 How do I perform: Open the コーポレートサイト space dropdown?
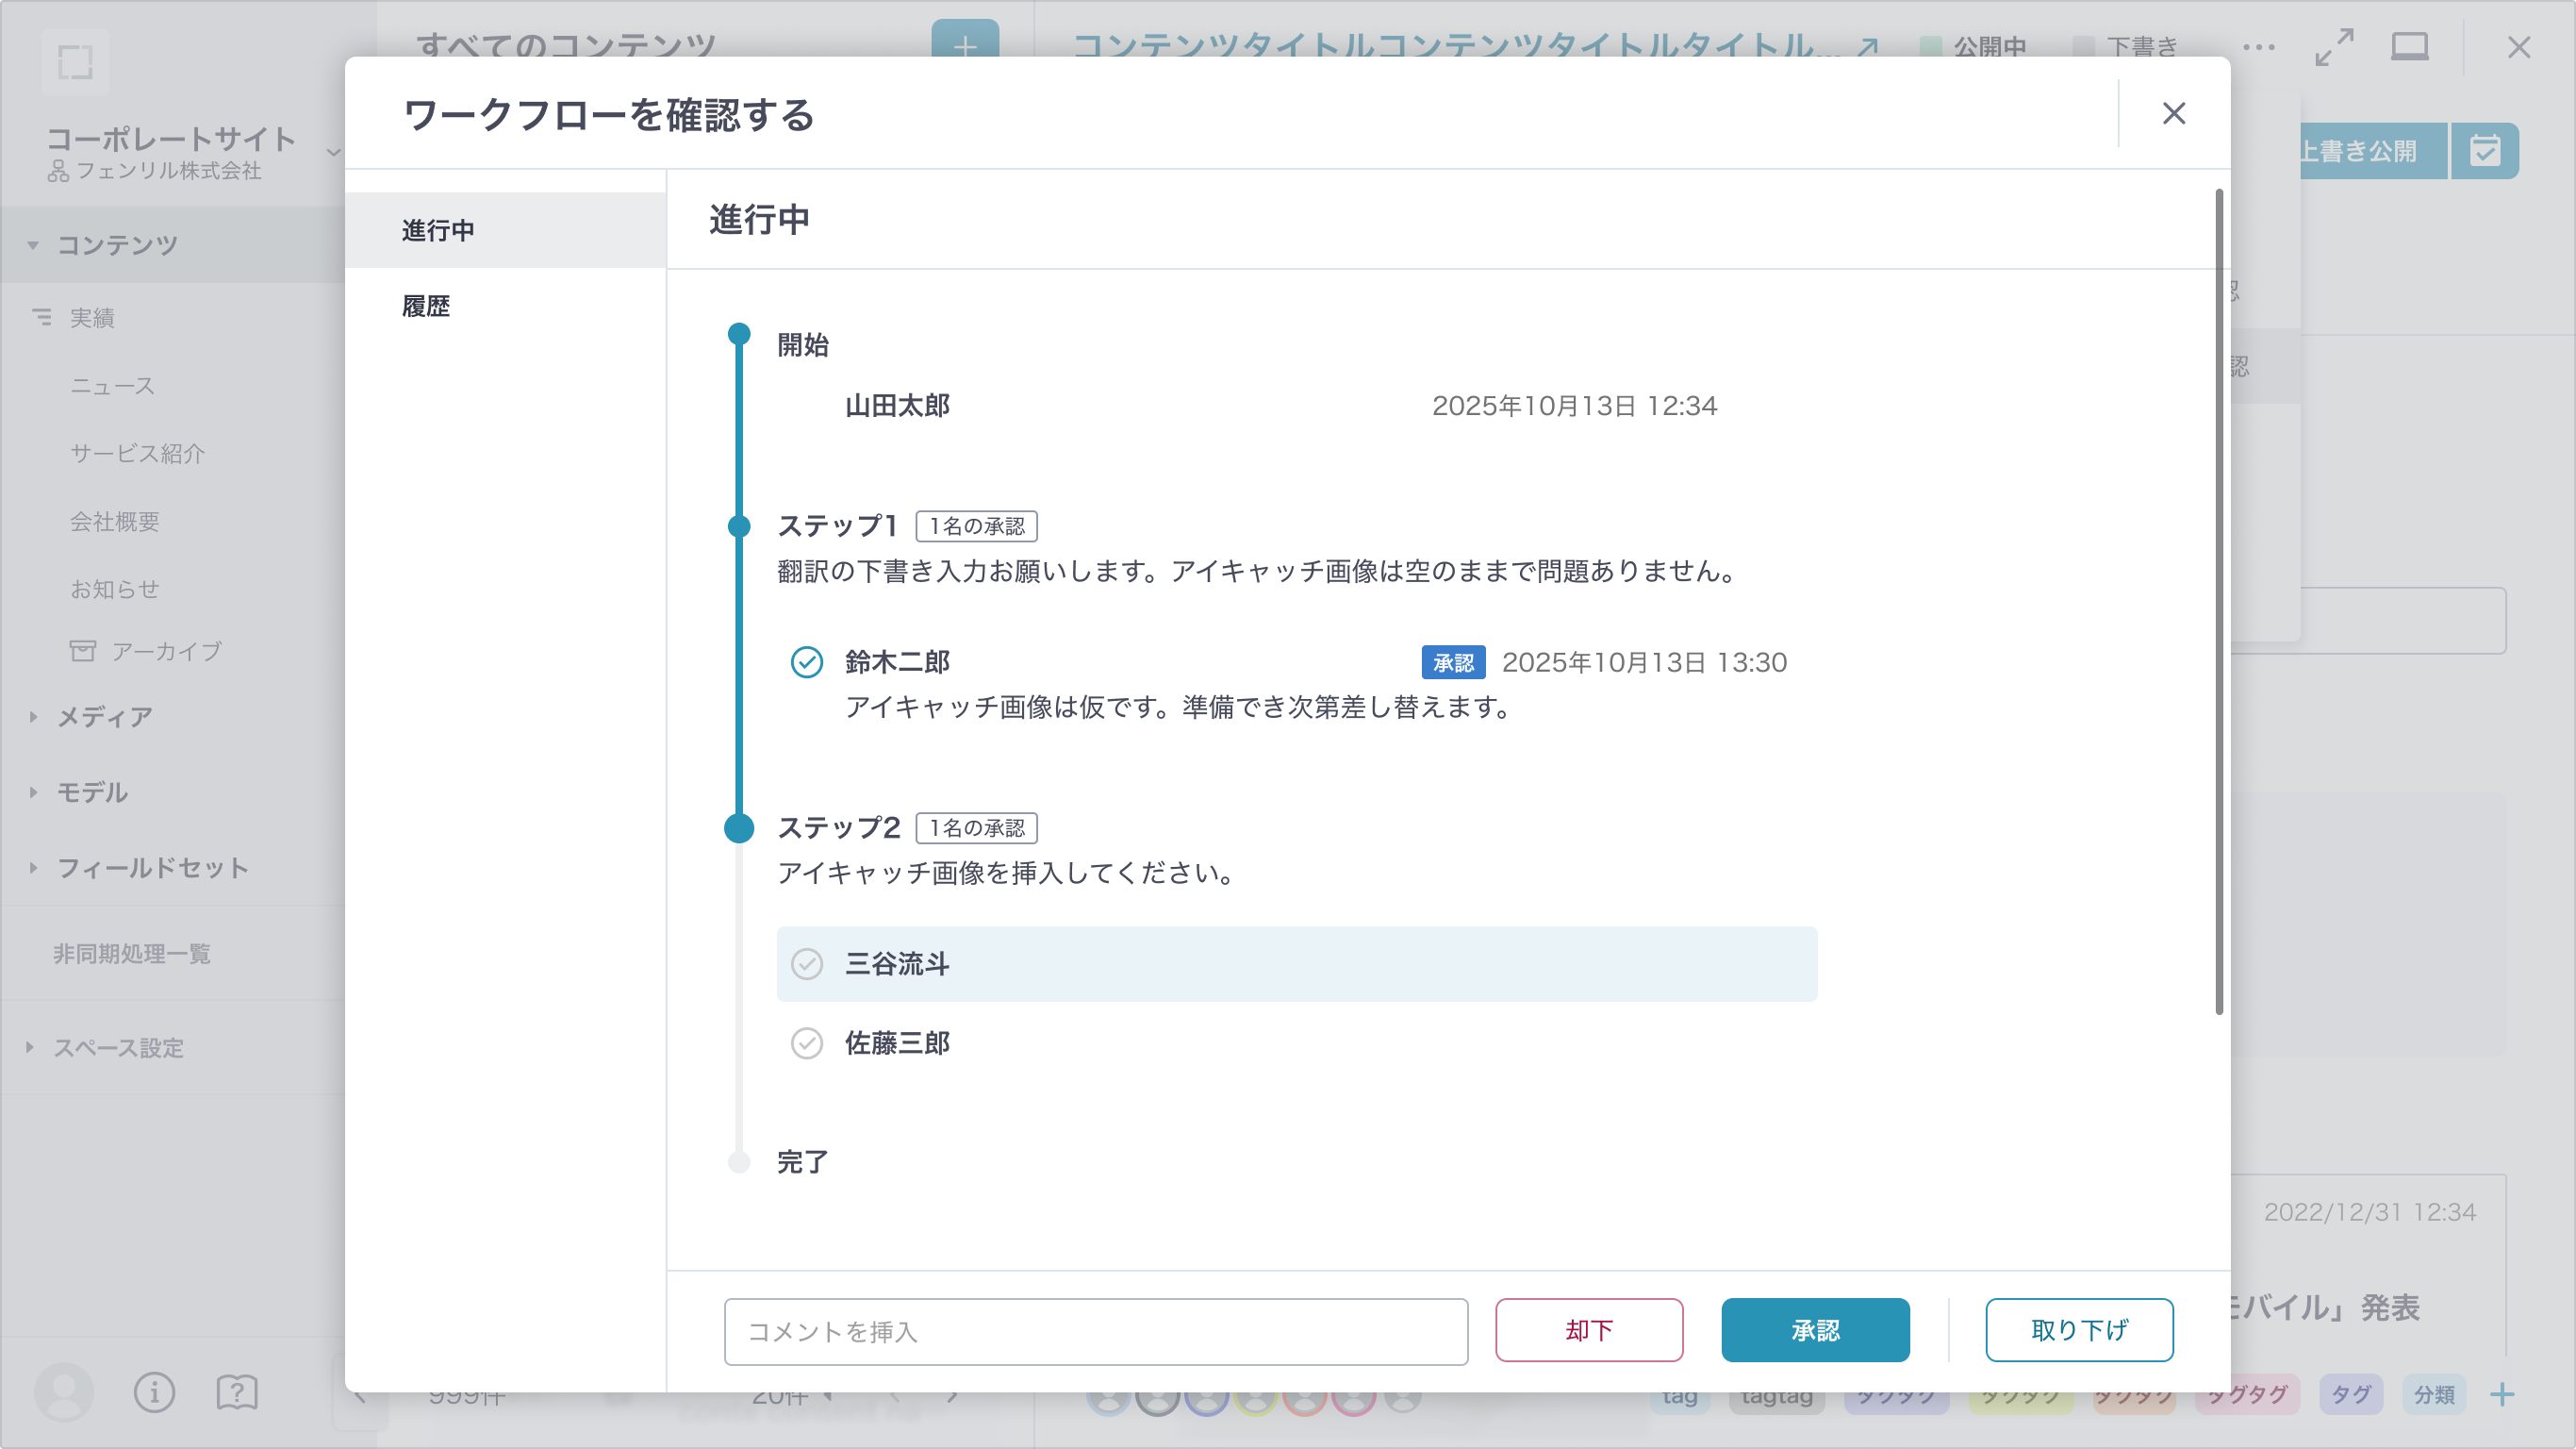pos(333,152)
